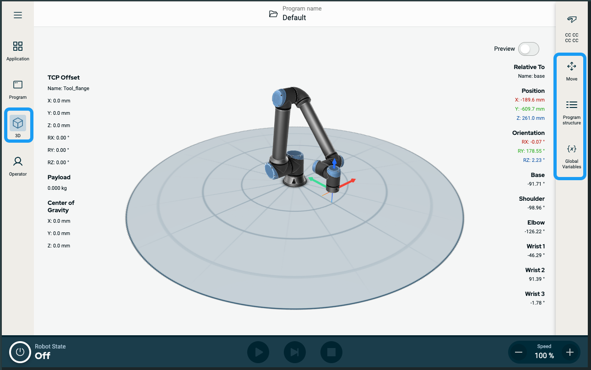The height and width of the screenshot is (370, 591).
Task: Open the Application section
Action: (18, 50)
